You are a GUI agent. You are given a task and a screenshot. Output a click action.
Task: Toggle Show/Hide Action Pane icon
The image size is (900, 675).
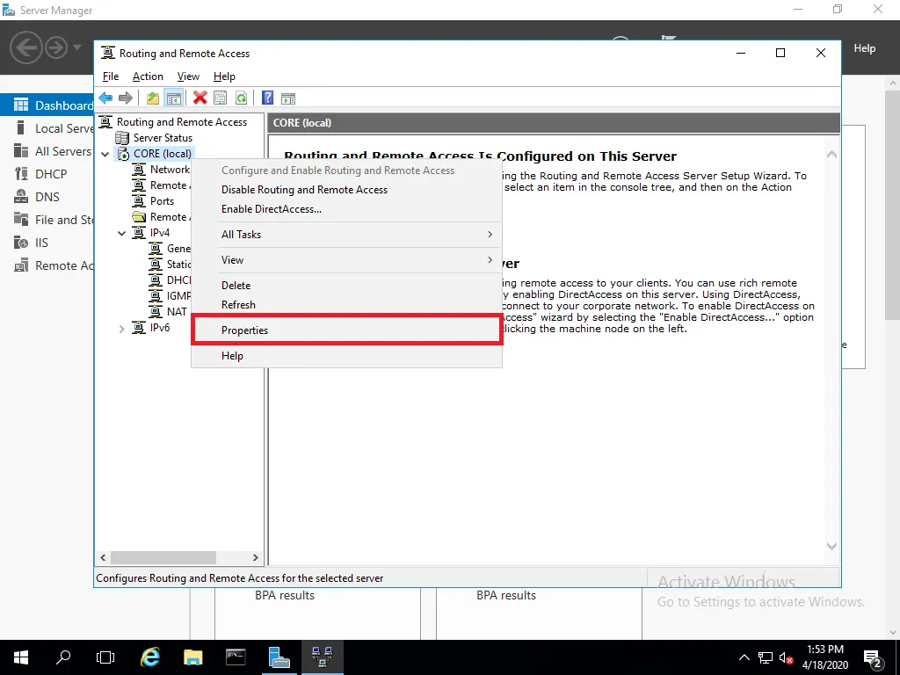[x=288, y=98]
